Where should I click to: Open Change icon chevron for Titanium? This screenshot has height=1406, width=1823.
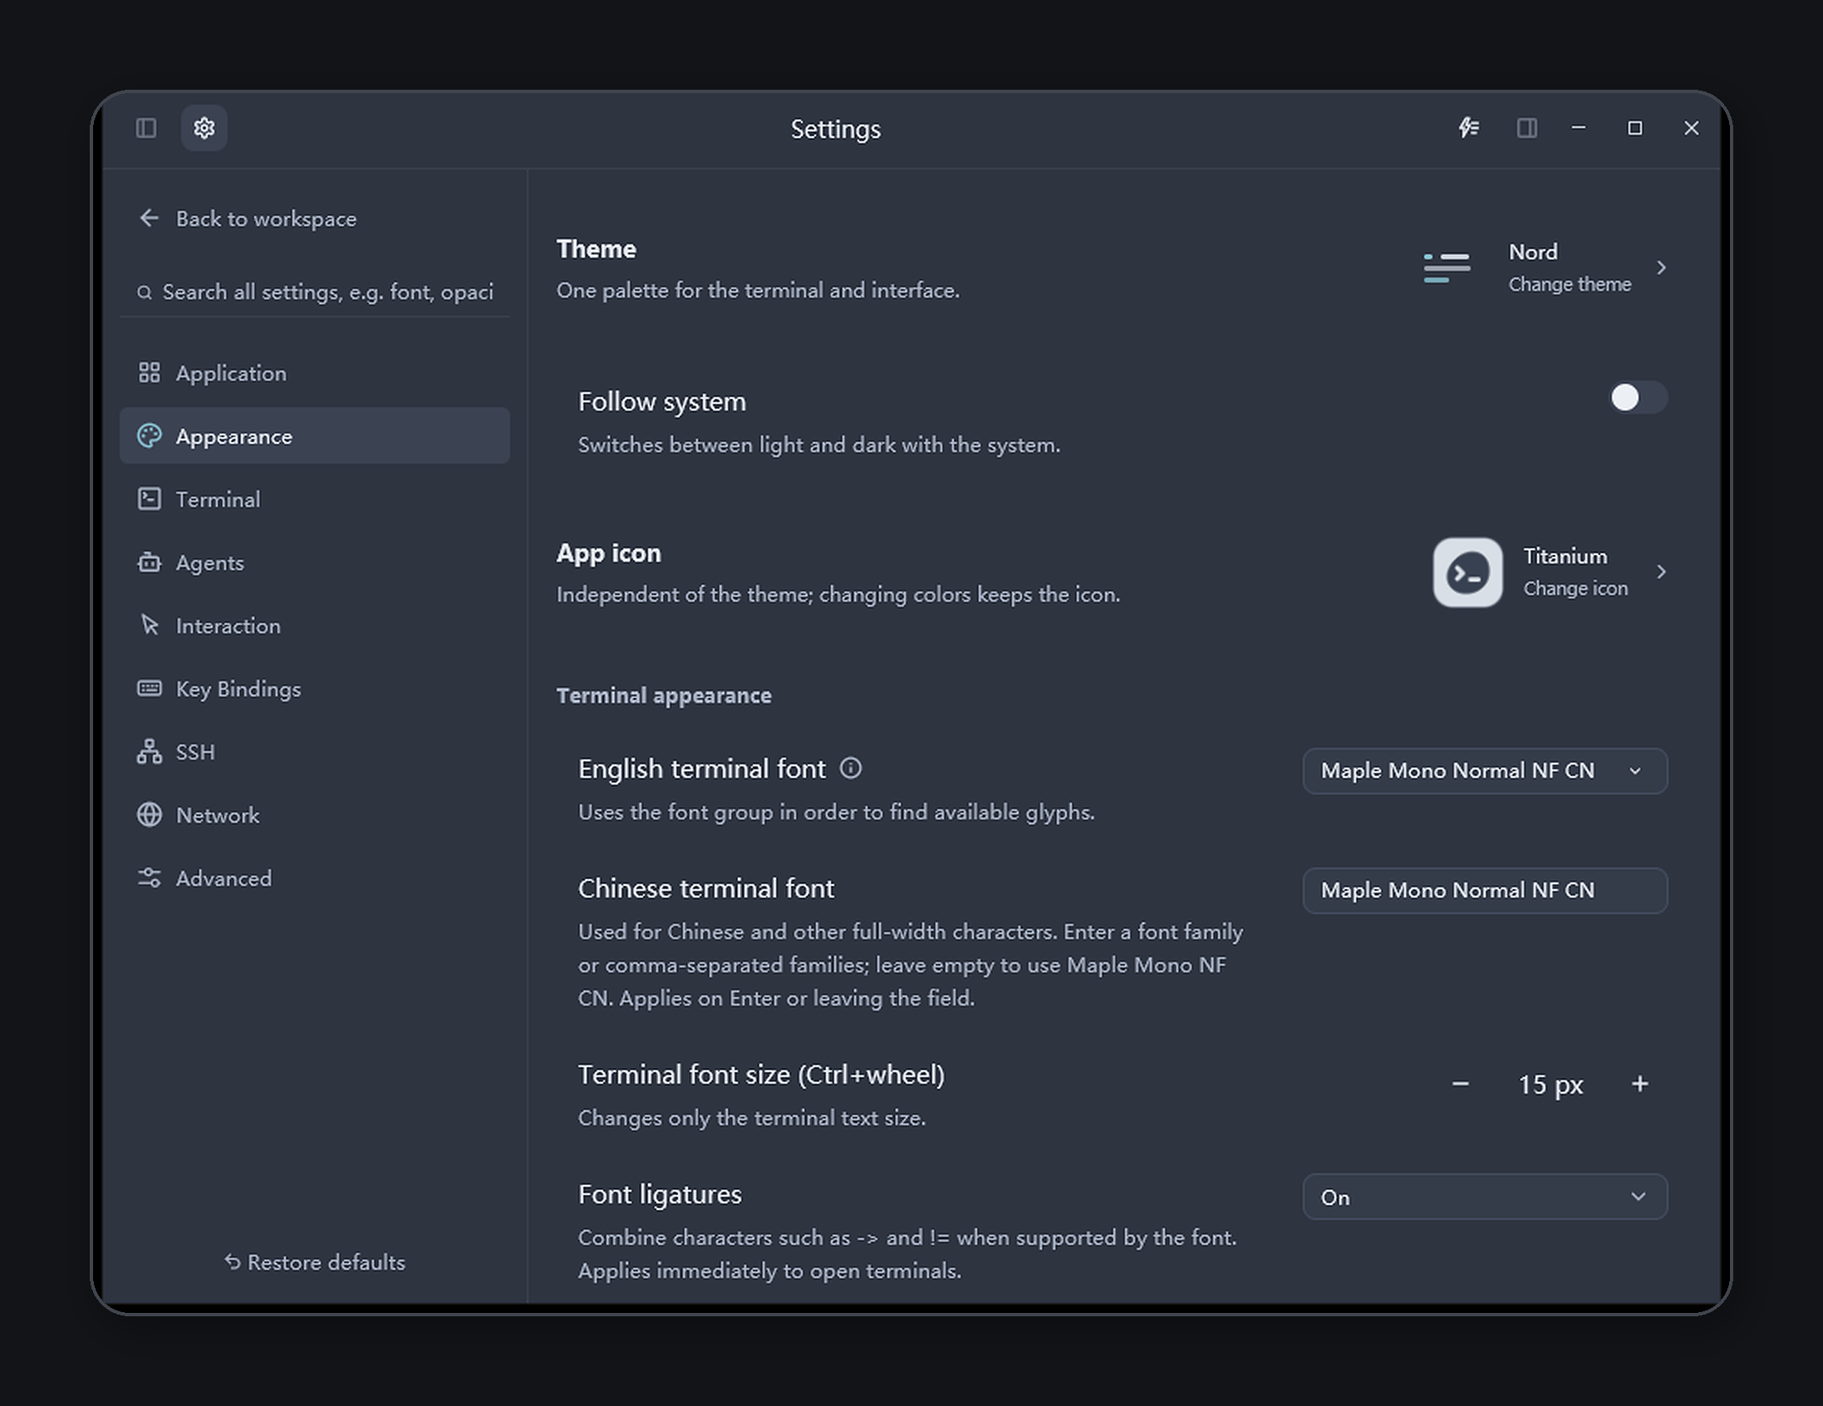(x=1660, y=572)
